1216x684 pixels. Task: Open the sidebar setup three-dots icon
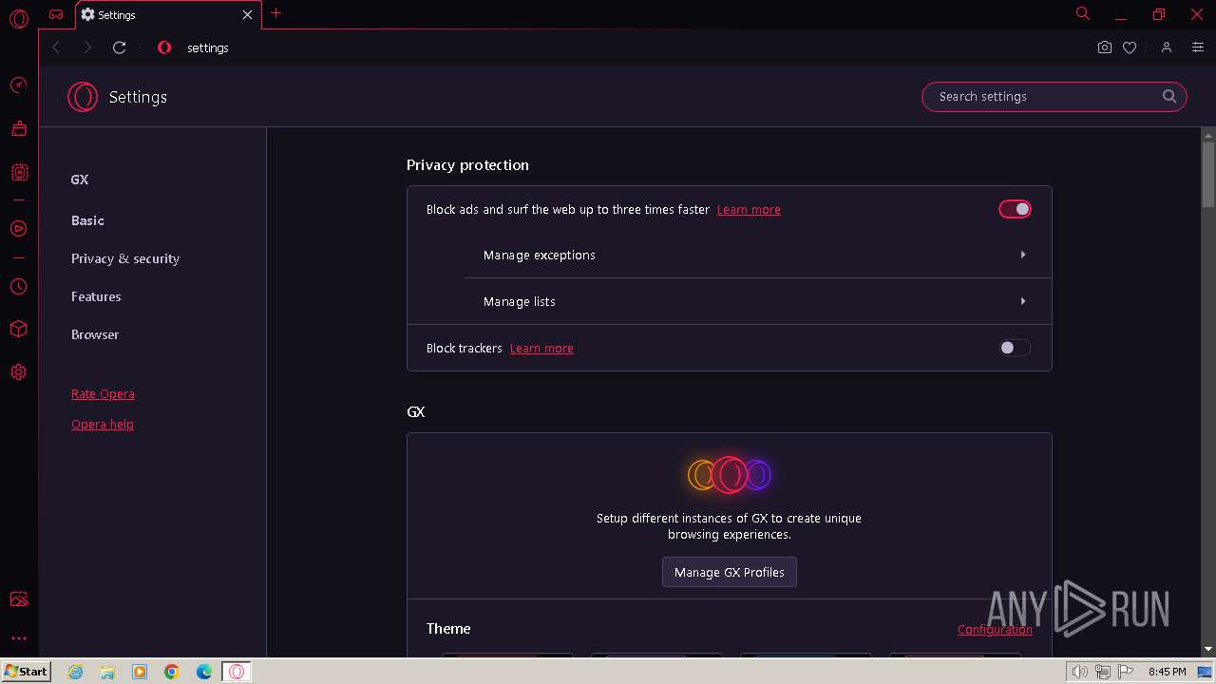18,638
